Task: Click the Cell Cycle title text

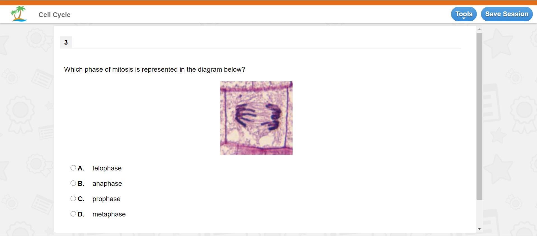Action: click(x=55, y=15)
